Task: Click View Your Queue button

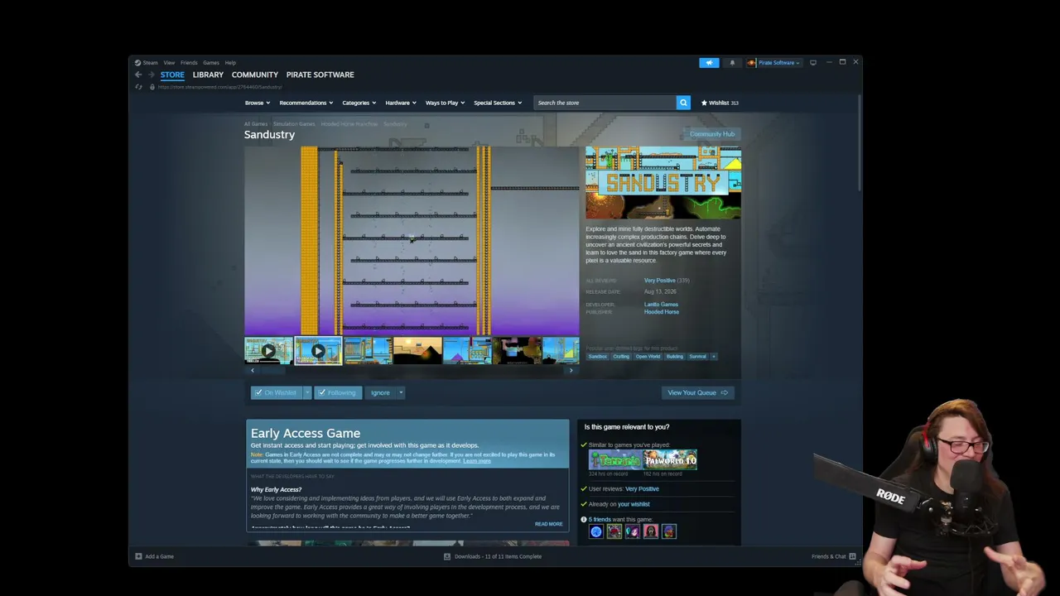Action: [x=698, y=392]
